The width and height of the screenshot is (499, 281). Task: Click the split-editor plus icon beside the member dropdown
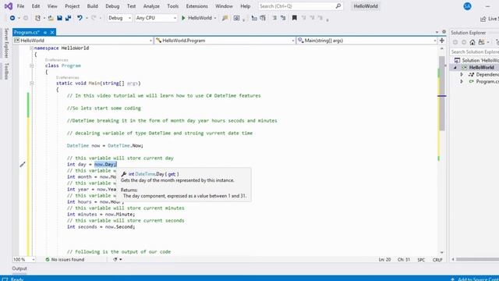[x=442, y=41]
